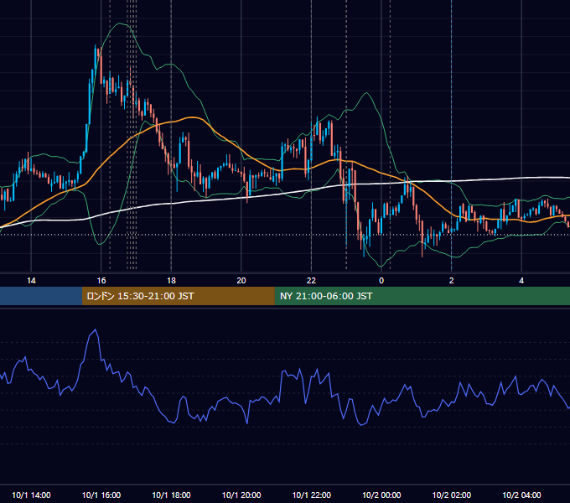Click the 18 hour label on price chart axis
Image resolution: width=570 pixels, height=503 pixels.
coord(171,281)
